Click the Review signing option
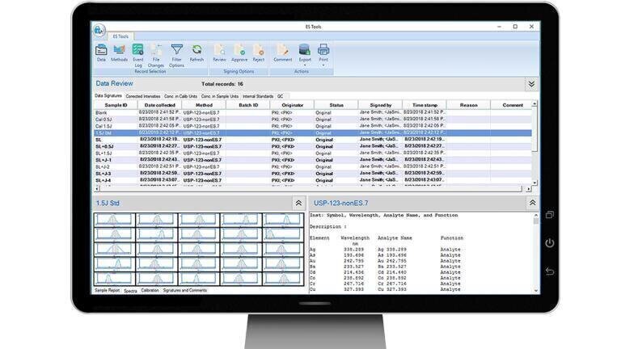Screen dimensions: 621x349 [x=219, y=53]
